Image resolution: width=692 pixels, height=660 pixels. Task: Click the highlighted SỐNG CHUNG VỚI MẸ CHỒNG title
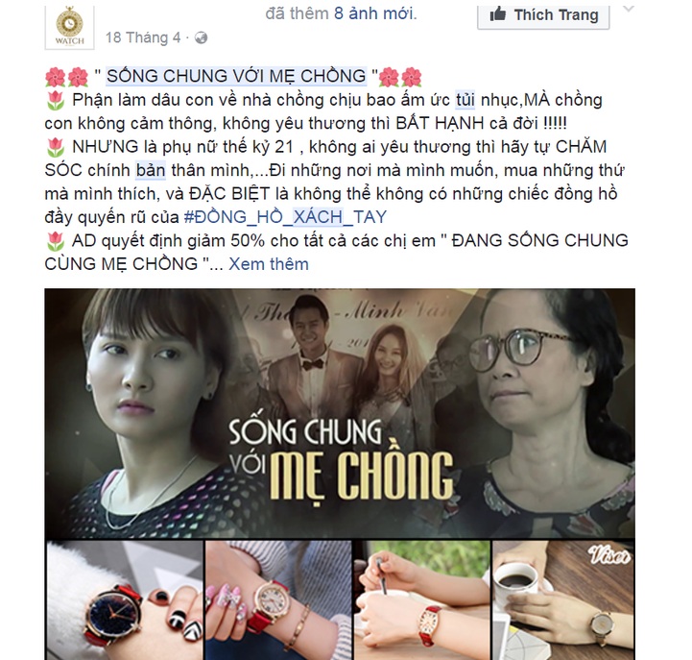pos(236,76)
